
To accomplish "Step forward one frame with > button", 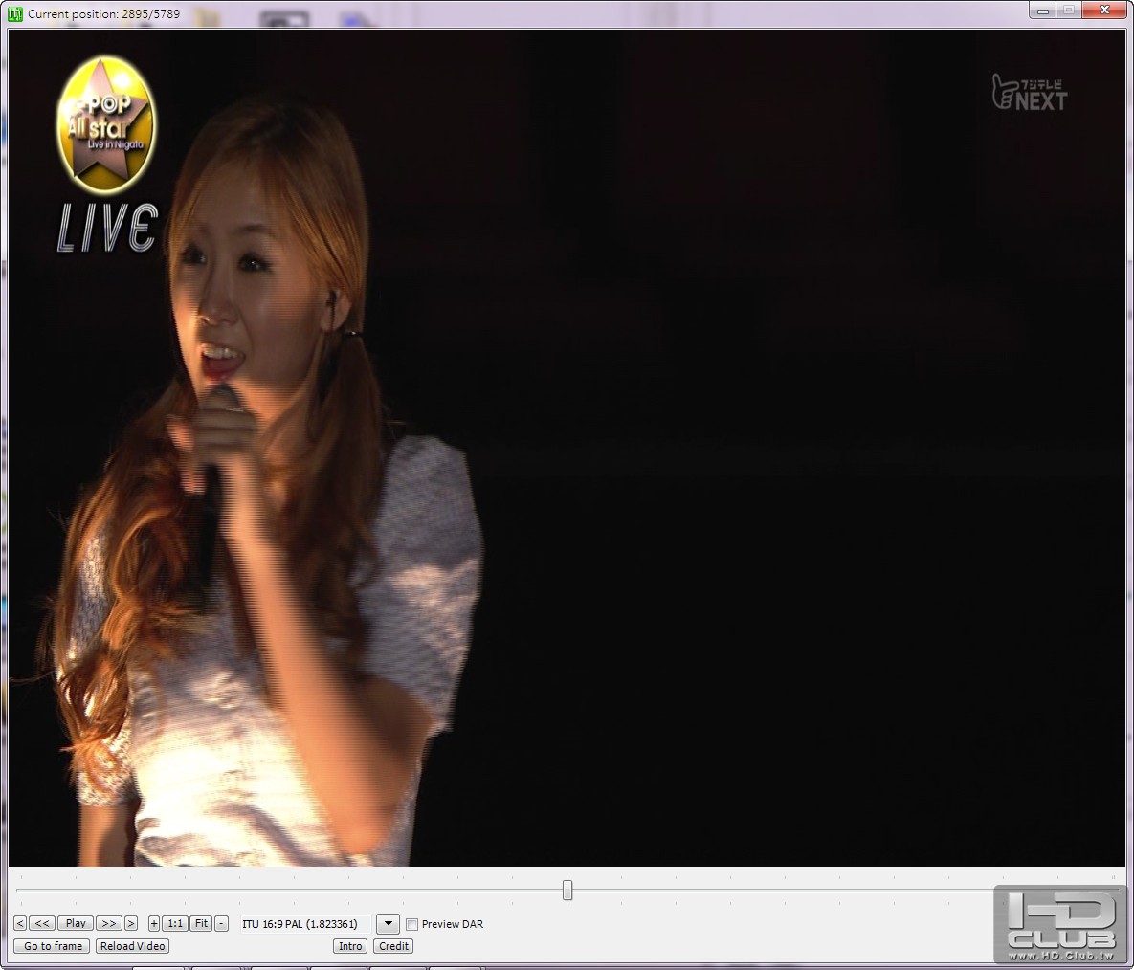I will pyautogui.click(x=131, y=924).
